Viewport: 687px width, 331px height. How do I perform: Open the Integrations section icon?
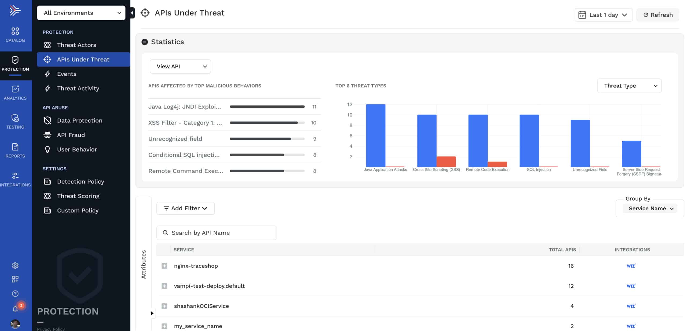point(15,179)
